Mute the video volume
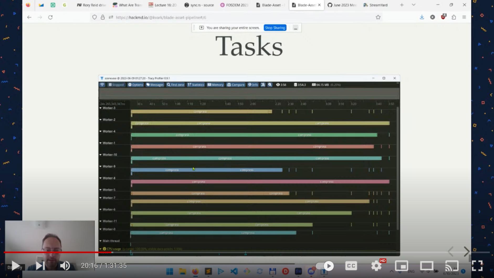 click(x=65, y=266)
